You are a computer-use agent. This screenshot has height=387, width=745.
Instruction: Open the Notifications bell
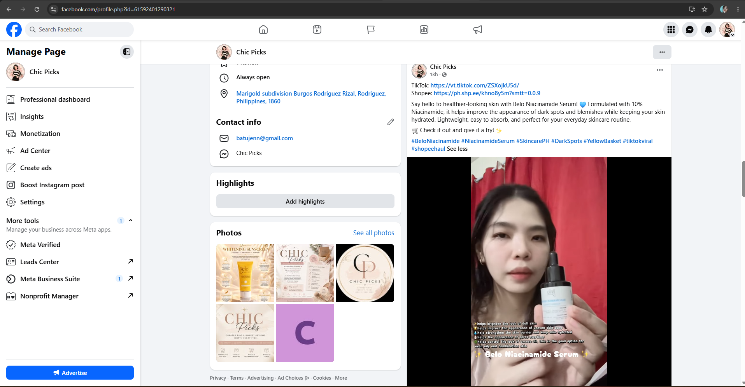click(708, 30)
